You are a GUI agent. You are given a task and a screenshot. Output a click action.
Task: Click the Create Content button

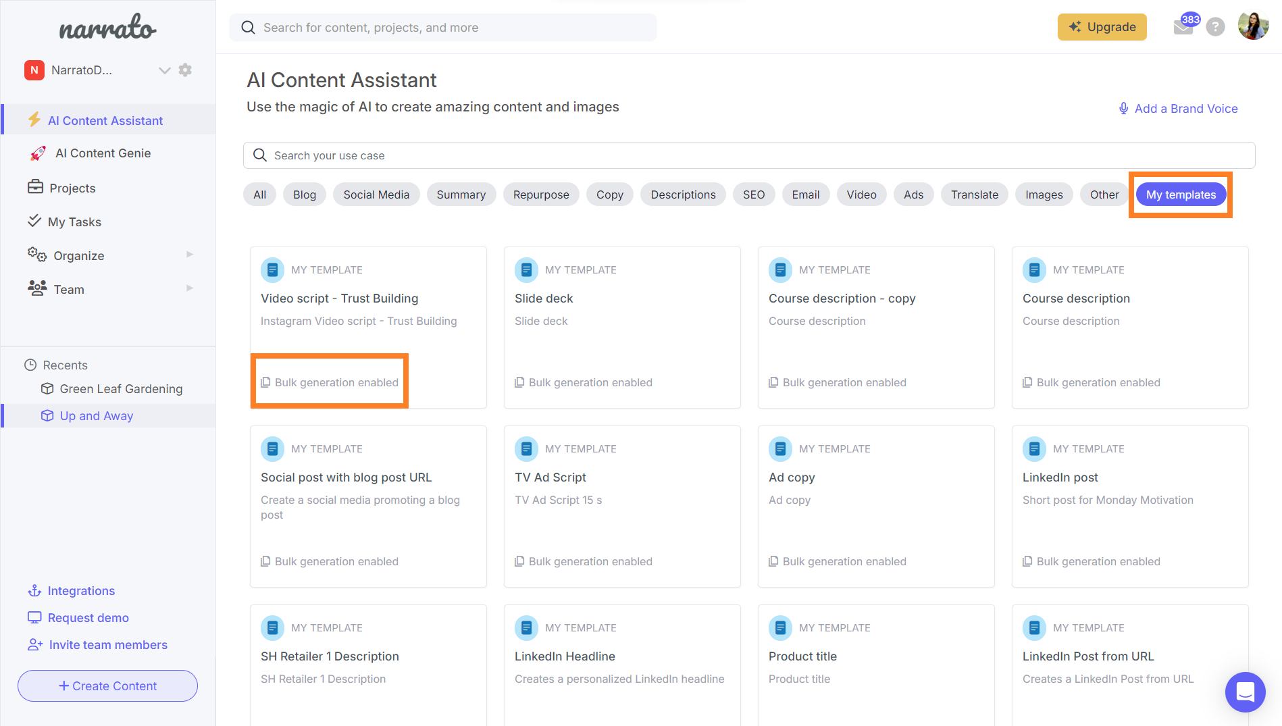(107, 685)
